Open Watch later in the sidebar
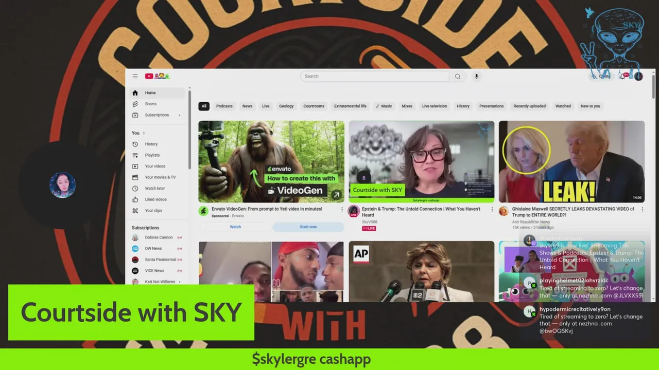 156,188
